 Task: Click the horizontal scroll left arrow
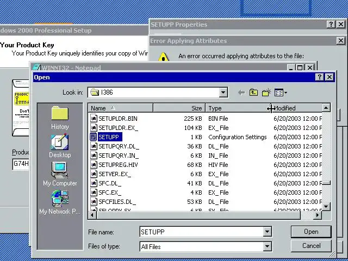tap(92, 215)
